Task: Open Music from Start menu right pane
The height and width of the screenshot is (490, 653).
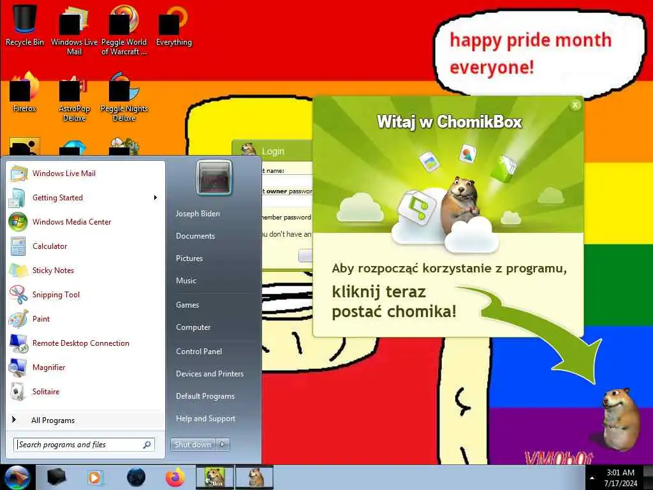Action: [x=186, y=281]
